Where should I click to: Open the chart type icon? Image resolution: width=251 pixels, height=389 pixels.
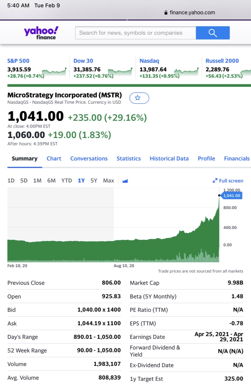[125, 181]
